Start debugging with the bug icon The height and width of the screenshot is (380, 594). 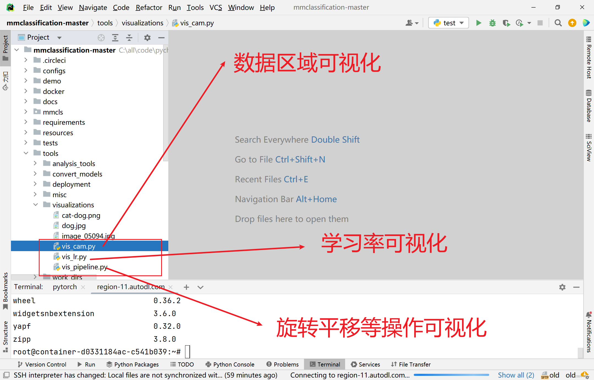pyautogui.click(x=492, y=23)
